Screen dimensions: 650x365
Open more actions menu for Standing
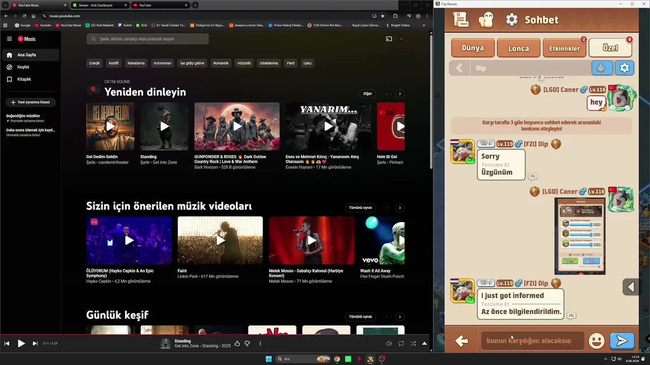click(260, 343)
